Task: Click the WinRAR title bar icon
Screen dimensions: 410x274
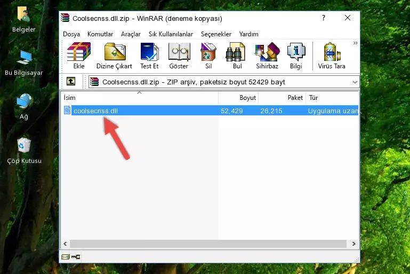Action: pyautogui.click(x=65, y=18)
